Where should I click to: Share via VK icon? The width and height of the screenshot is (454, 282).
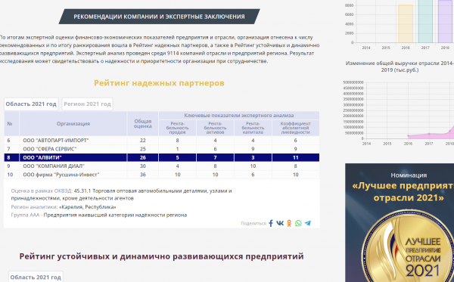tap(280, 223)
